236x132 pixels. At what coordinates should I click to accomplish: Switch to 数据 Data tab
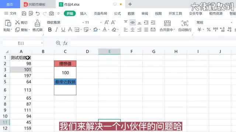point(131,14)
